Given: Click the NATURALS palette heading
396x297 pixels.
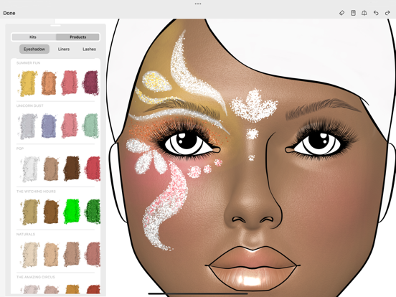Looking at the screenshot, I should coord(26,235).
